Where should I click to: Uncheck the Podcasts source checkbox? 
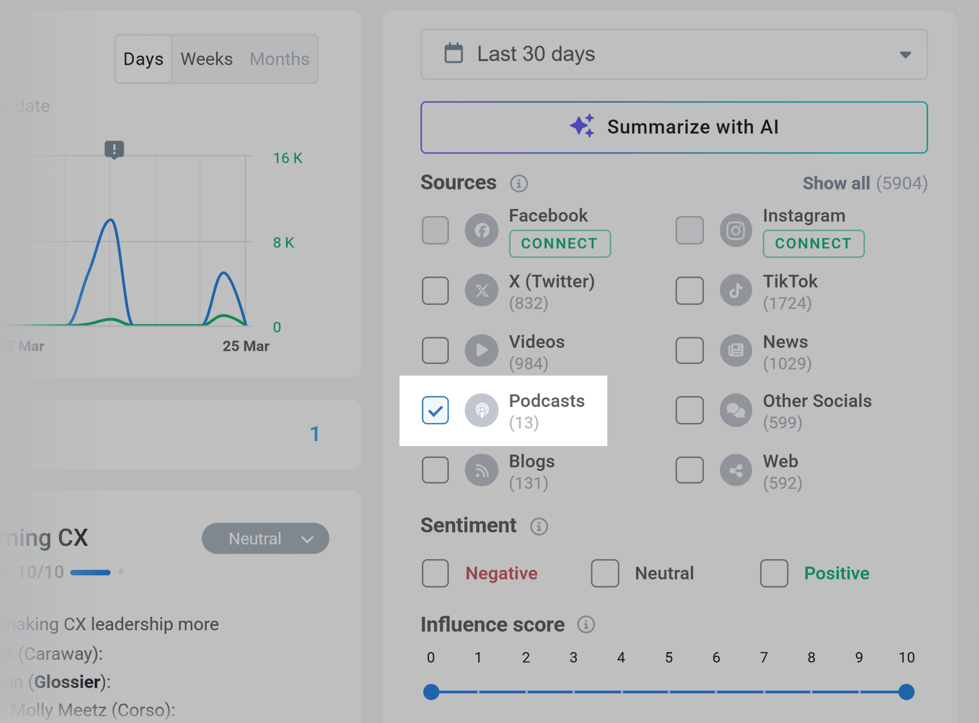click(x=435, y=410)
